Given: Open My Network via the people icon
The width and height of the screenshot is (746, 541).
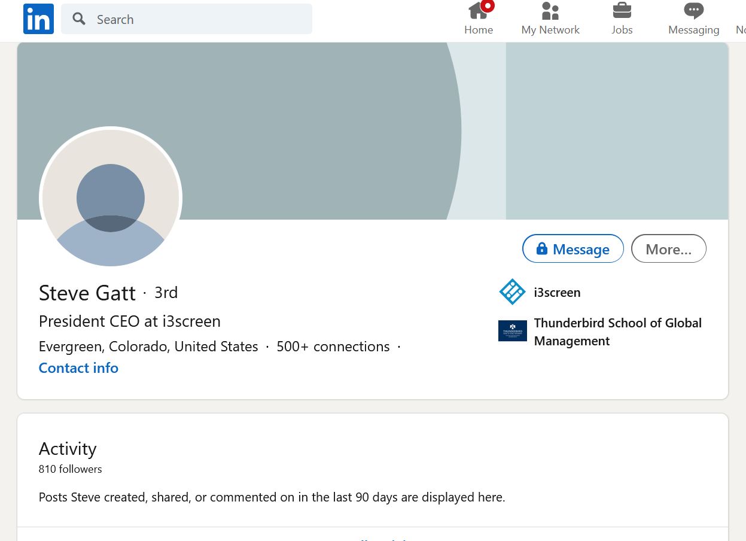Looking at the screenshot, I should 550,11.
